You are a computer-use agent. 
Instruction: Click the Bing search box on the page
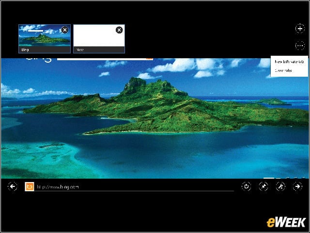coord(102,59)
